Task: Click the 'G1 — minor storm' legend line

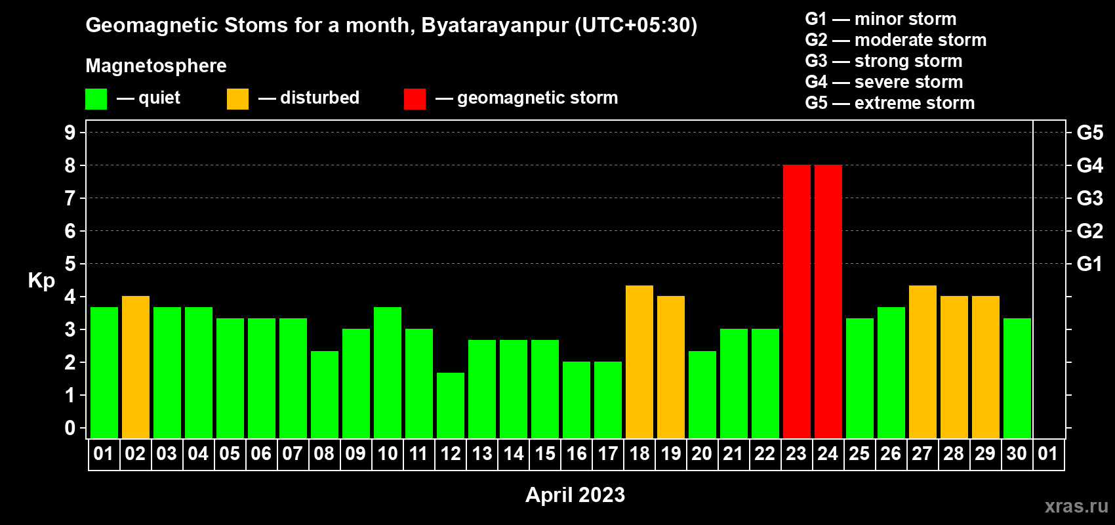Action: (881, 19)
